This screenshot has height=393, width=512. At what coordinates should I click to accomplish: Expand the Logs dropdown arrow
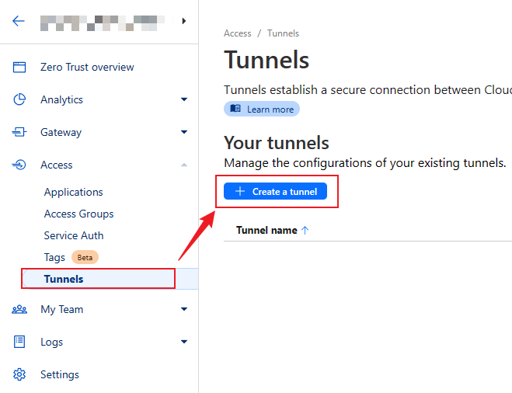click(x=184, y=343)
